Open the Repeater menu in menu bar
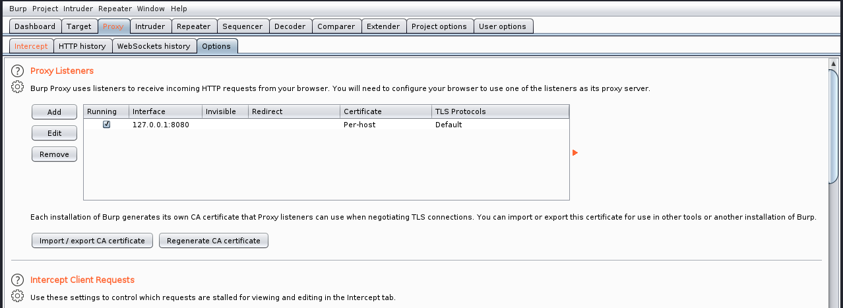Image resolution: width=843 pixels, height=308 pixels. tap(115, 9)
